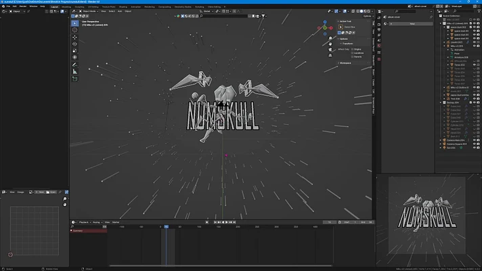Open the File menu

pyautogui.click(x=8, y=6)
